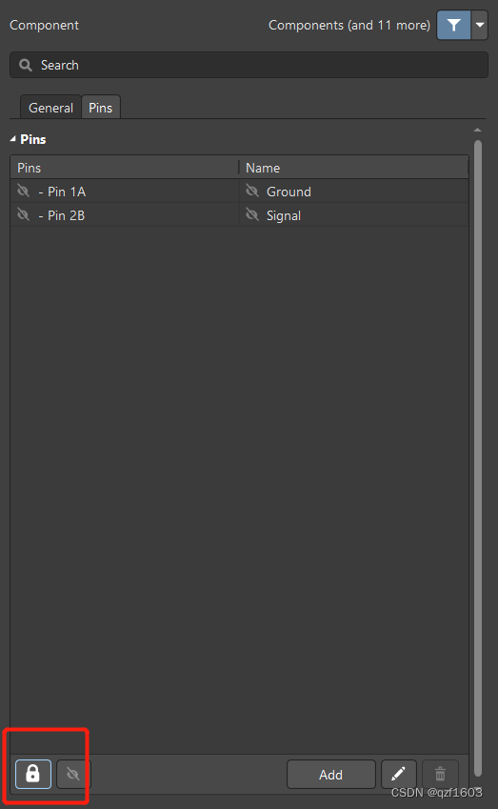The image size is (498, 809).
Task: Toggle visibility of Signal pin name
Action: (252, 214)
